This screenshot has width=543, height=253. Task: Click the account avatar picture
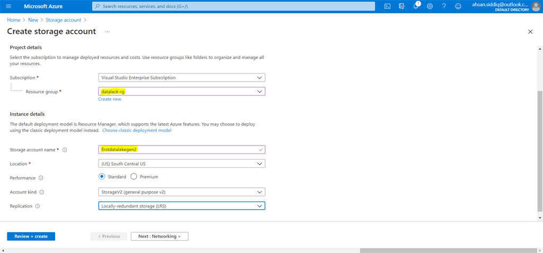click(x=536, y=6)
